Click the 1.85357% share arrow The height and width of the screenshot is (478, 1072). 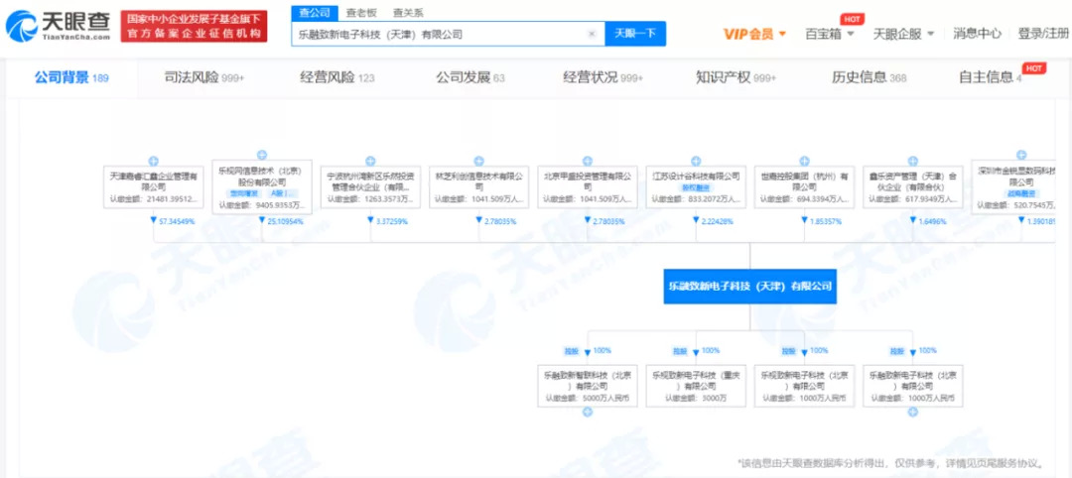804,221
